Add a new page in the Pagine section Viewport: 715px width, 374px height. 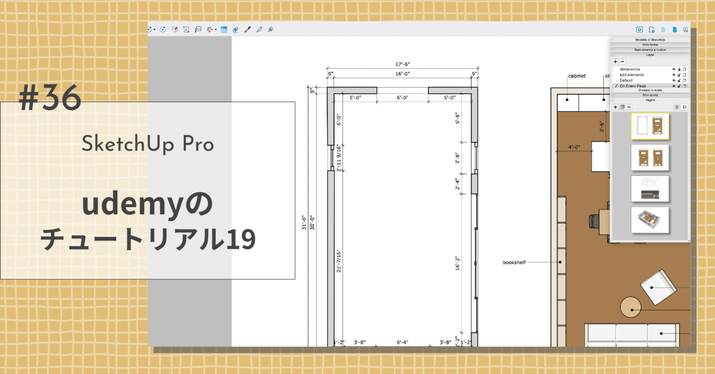pos(615,107)
